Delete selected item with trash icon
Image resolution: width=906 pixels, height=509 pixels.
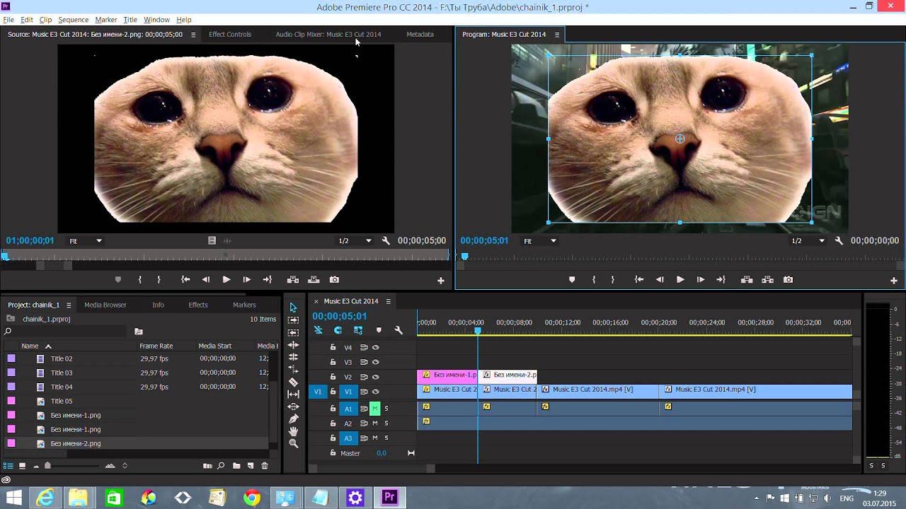click(x=265, y=466)
